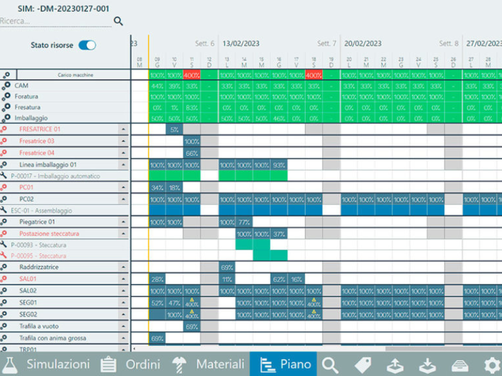
Task: Click the download tray icon in bottom bar
Action: coord(427,364)
